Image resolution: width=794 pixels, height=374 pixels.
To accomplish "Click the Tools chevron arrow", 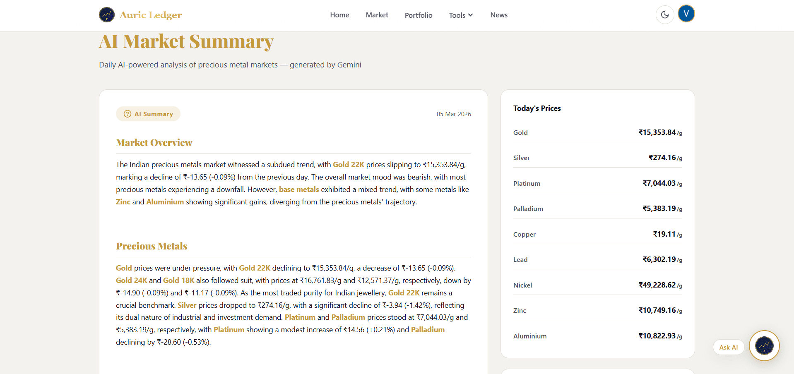I will (x=470, y=15).
